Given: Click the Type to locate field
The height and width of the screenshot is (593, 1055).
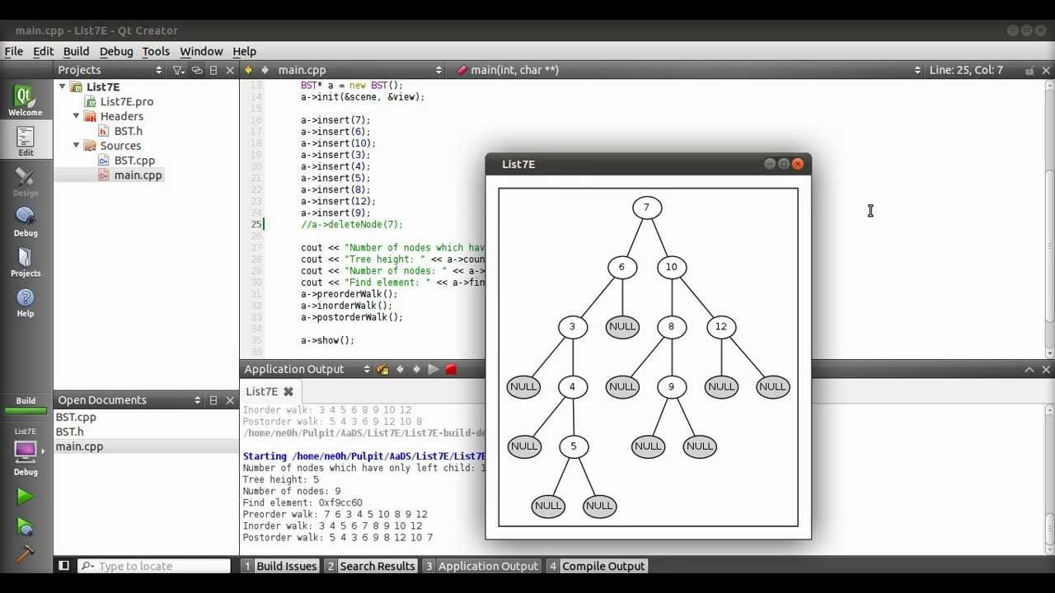Looking at the screenshot, I should 154,566.
